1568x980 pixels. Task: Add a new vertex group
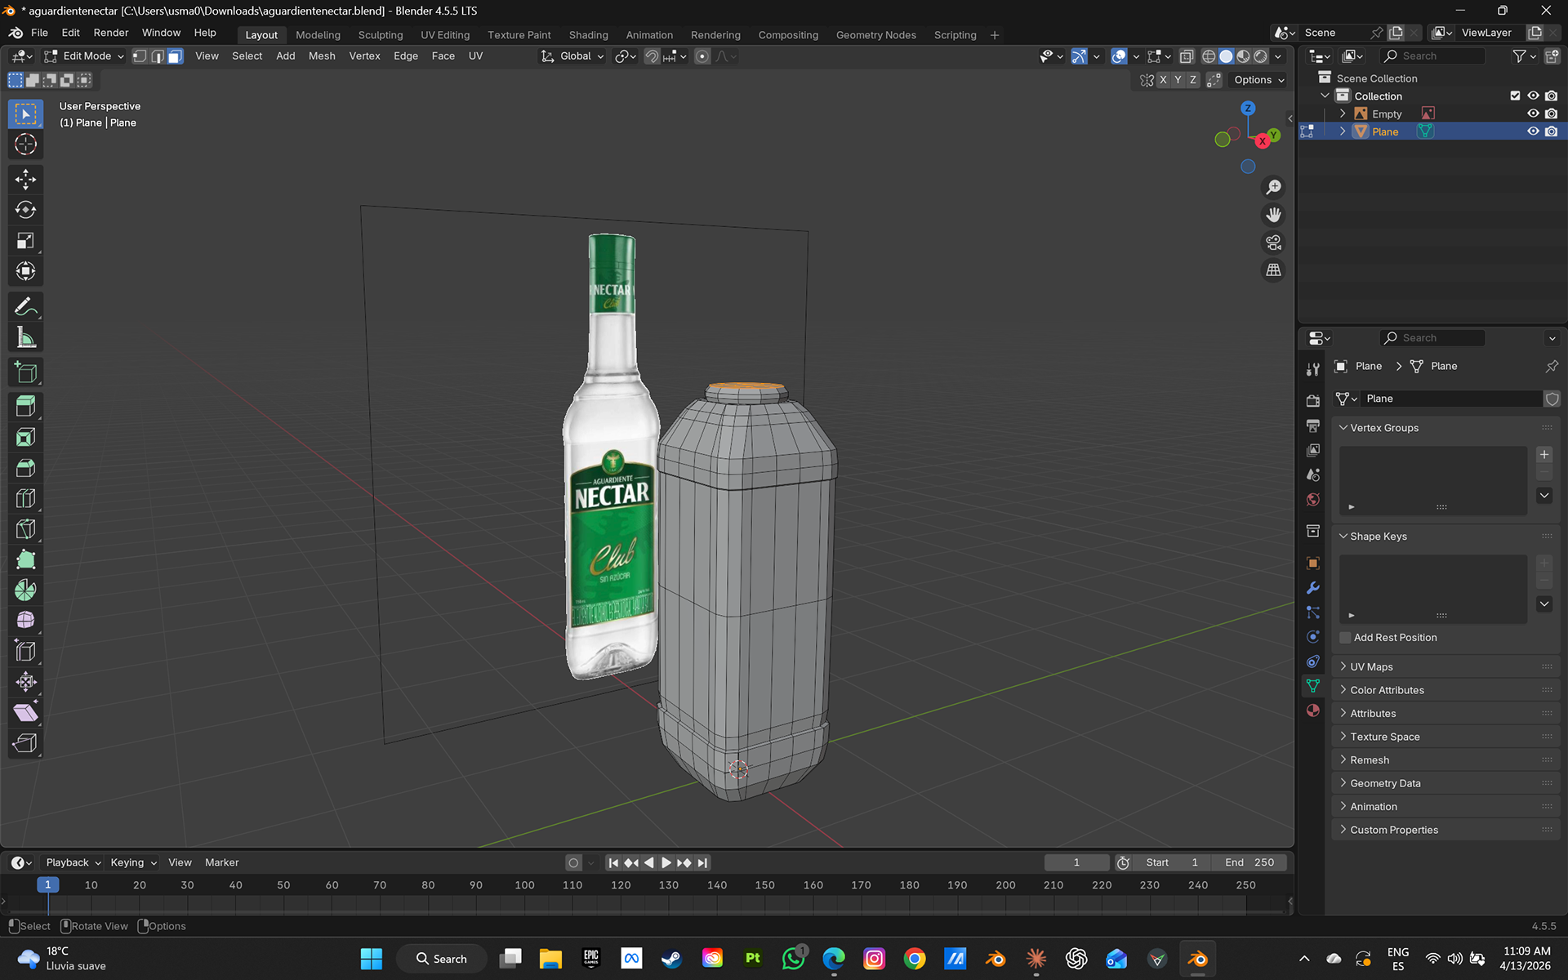click(x=1543, y=455)
